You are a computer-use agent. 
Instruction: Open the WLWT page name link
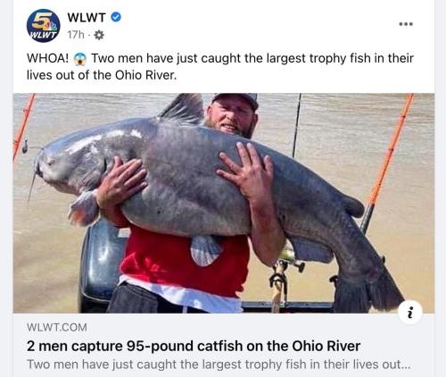click(x=87, y=17)
